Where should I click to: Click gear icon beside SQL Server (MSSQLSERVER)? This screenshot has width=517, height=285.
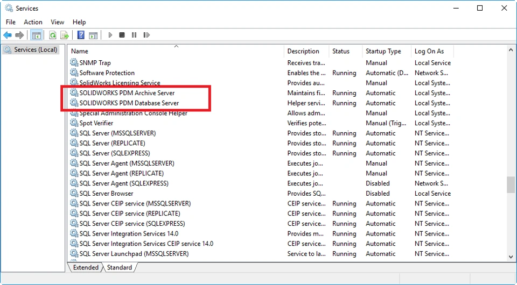(x=74, y=133)
